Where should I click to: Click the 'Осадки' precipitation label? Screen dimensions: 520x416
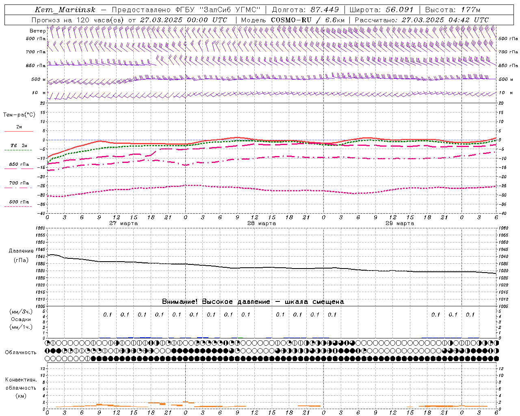pyautogui.click(x=21, y=319)
